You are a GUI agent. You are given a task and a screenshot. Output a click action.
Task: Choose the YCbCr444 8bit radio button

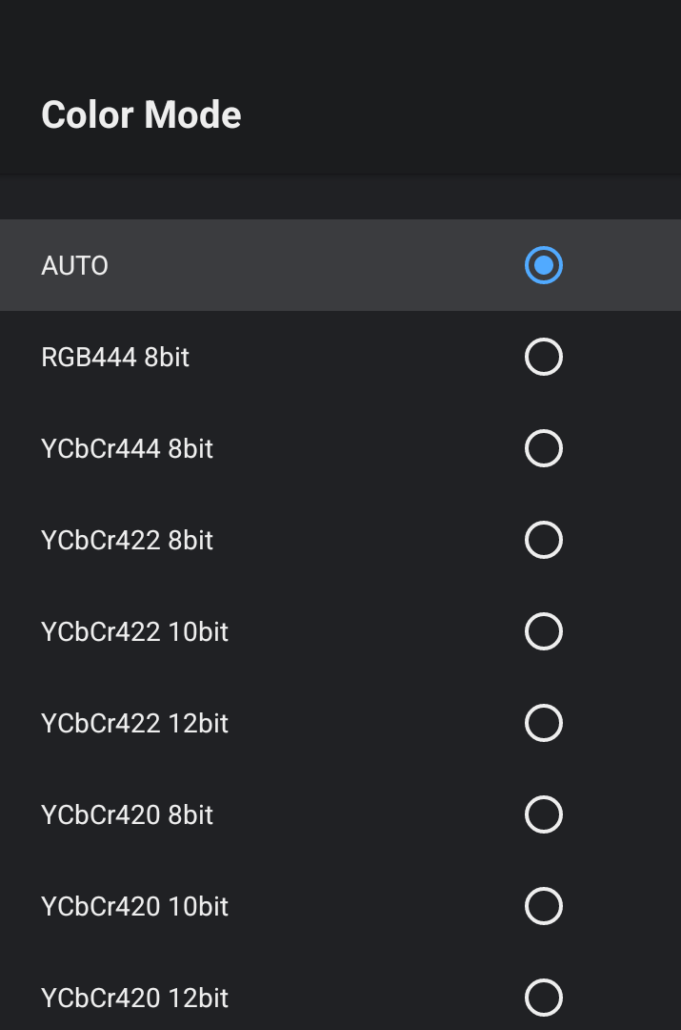click(x=544, y=448)
